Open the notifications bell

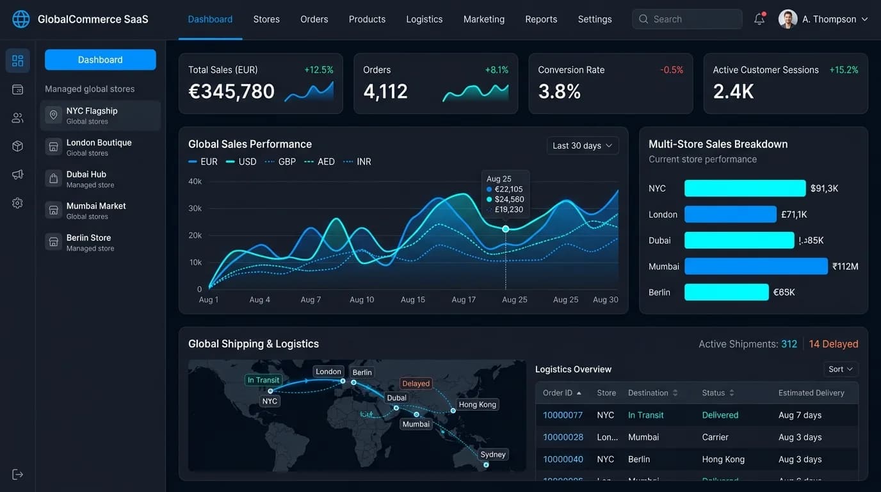[759, 19]
